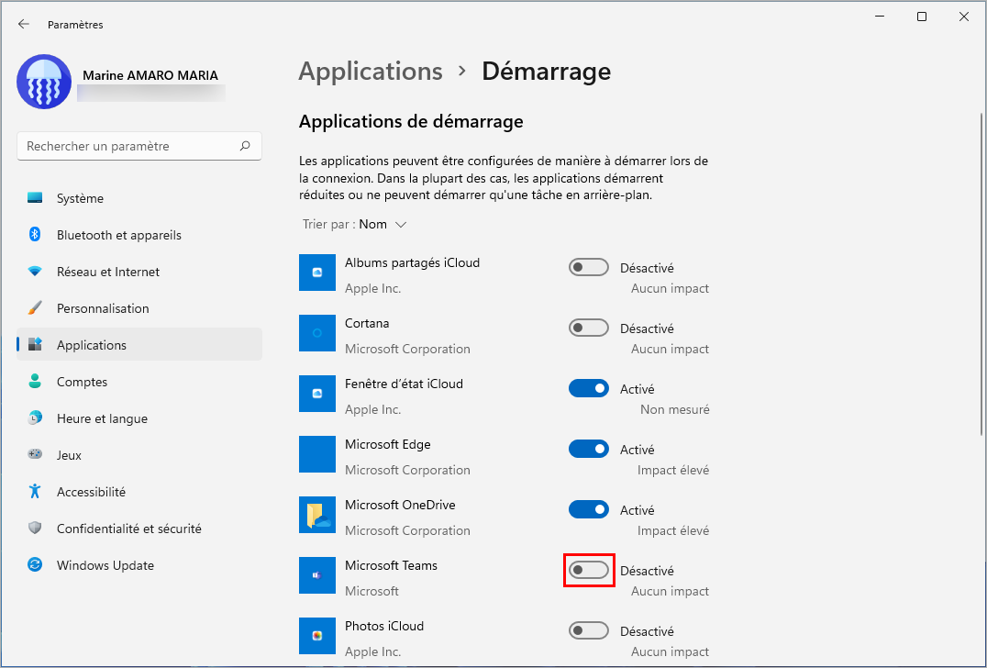987x668 pixels.
Task: Click the Wi-Fi icon for Réseau et Internet
Action: [35, 272]
